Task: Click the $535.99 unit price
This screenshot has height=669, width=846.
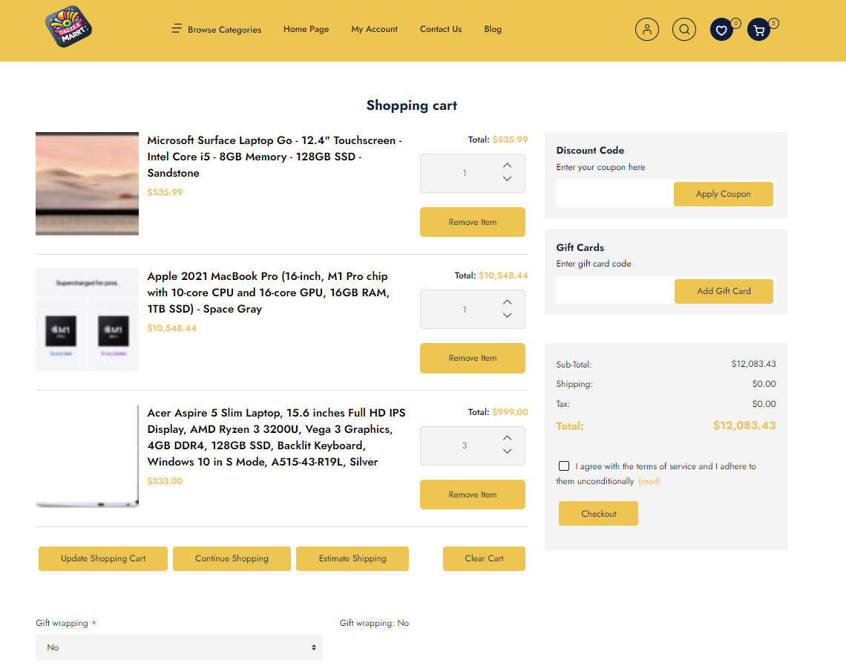Action: (165, 192)
